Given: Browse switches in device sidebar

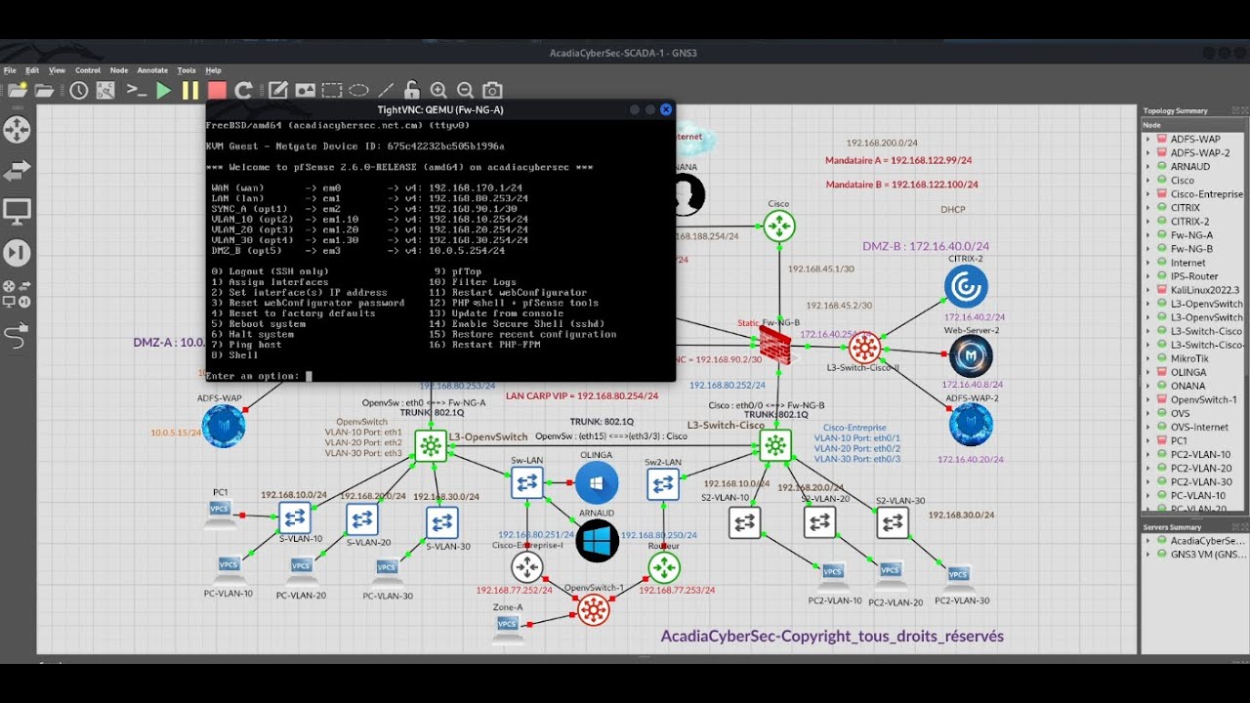Looking at the screenshot, I should pos(17,172).
